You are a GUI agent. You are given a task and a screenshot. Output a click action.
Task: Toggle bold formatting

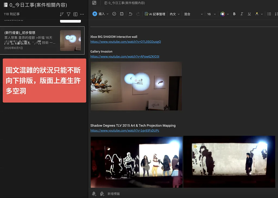(x=234, y=14)
